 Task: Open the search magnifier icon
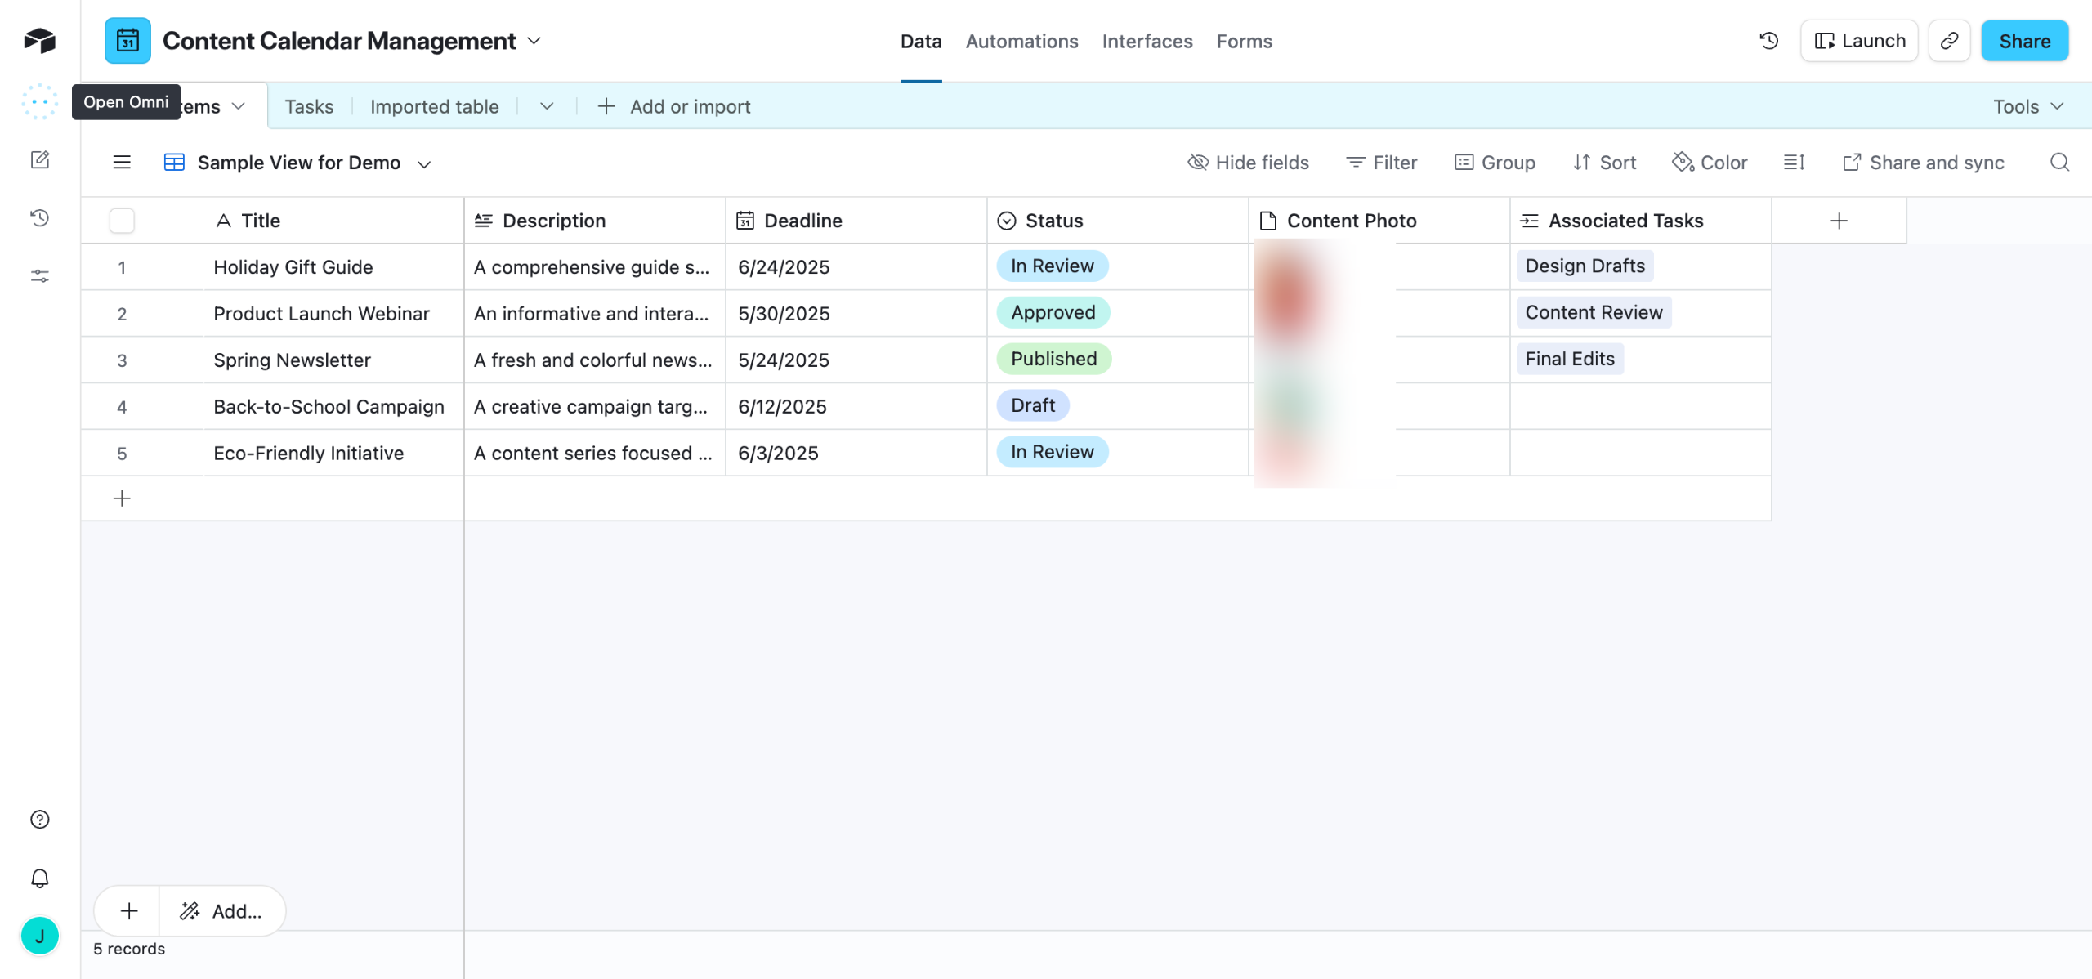coord(2059,163)
